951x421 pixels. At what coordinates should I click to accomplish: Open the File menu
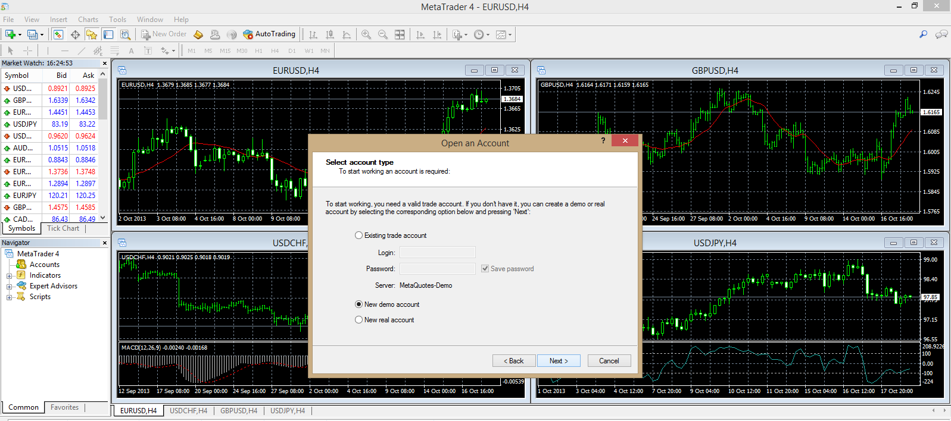pos(8,20)
